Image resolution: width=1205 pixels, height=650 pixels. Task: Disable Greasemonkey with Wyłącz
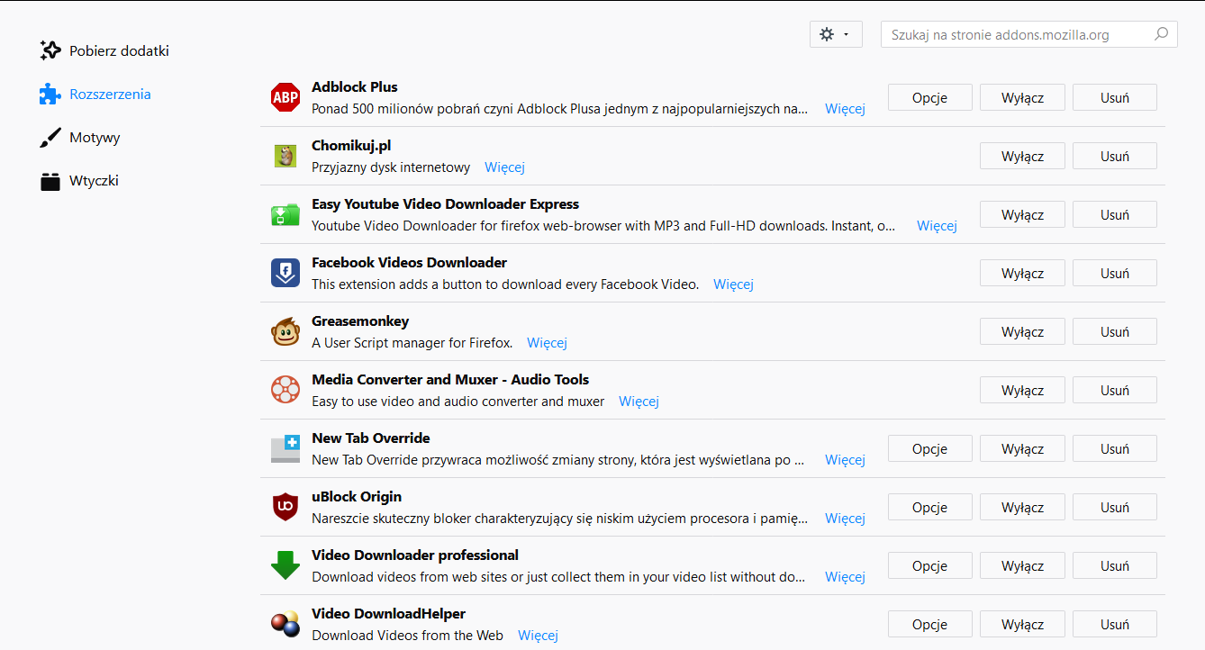pyautogui.click(x=1022, y=331)
